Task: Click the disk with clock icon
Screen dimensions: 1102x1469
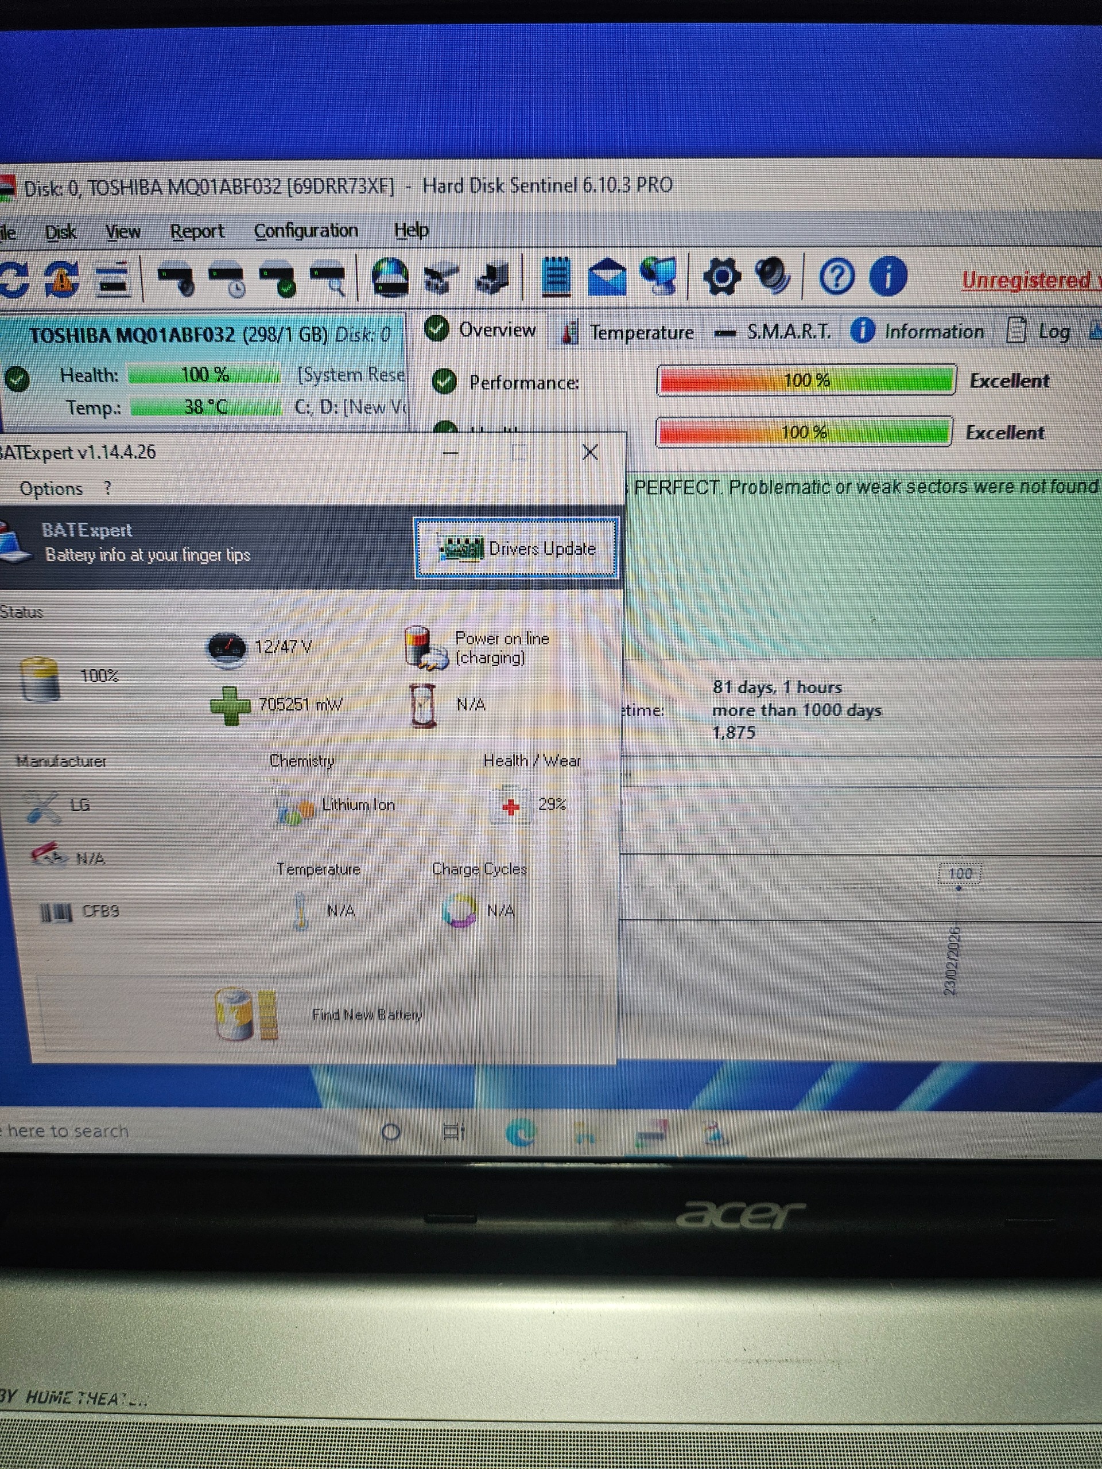Action: point(227,278)
